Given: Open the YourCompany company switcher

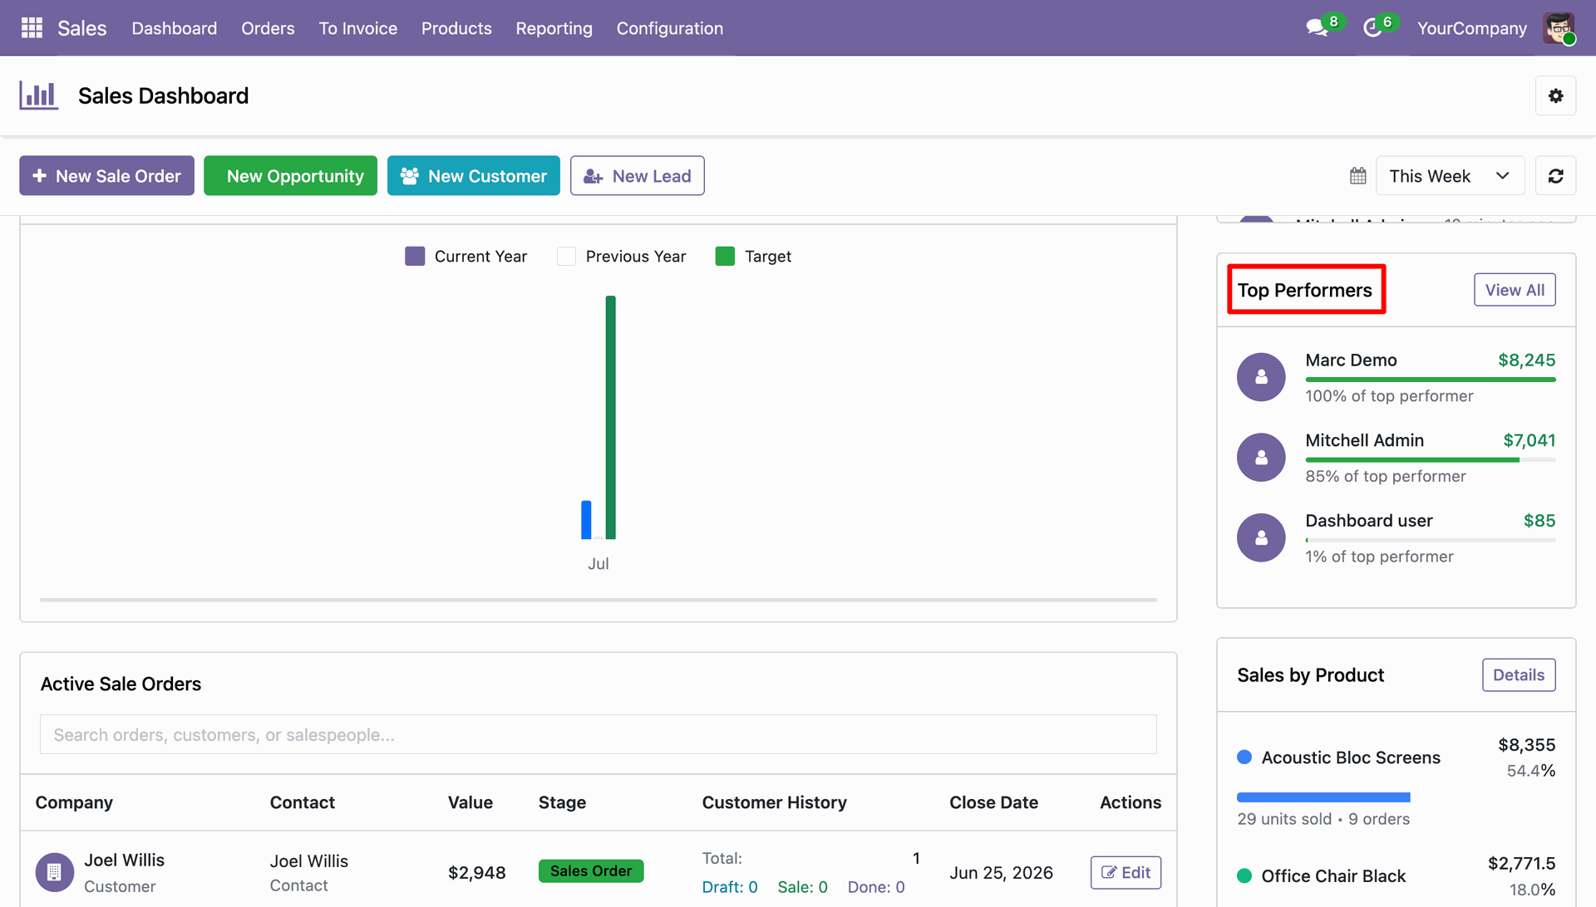Looking at the screenshot, I should coord(1471,28).
